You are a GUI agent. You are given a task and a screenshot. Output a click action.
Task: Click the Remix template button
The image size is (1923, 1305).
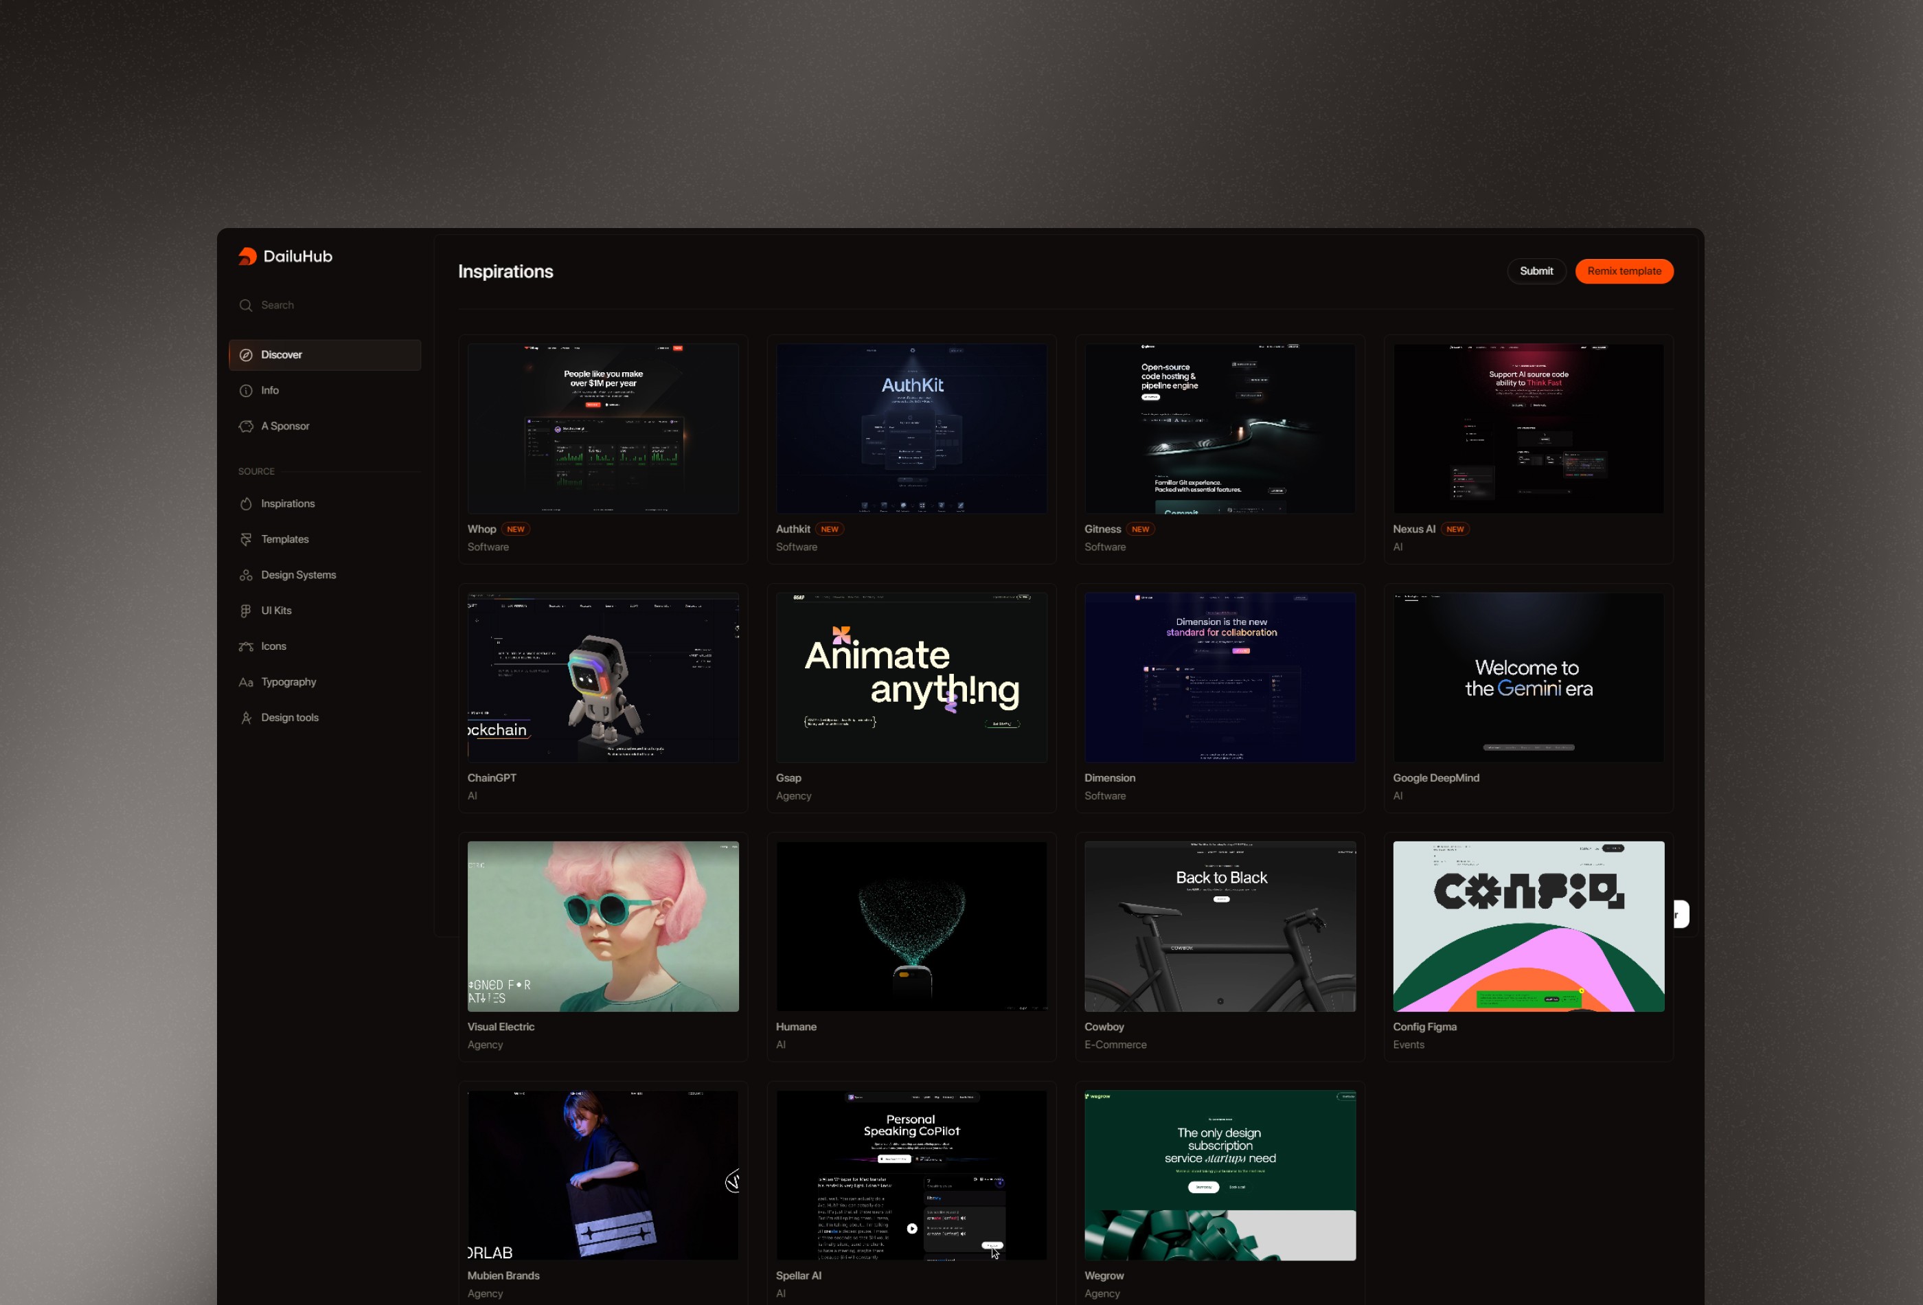pyautogui.click(x=1624, y=271)
